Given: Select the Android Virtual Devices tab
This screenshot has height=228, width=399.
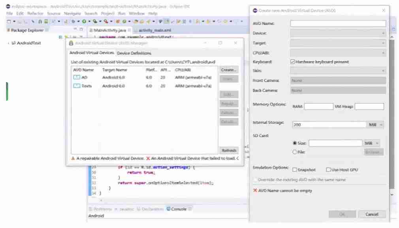Looking at the screenshot, I should tap(92, 52).
